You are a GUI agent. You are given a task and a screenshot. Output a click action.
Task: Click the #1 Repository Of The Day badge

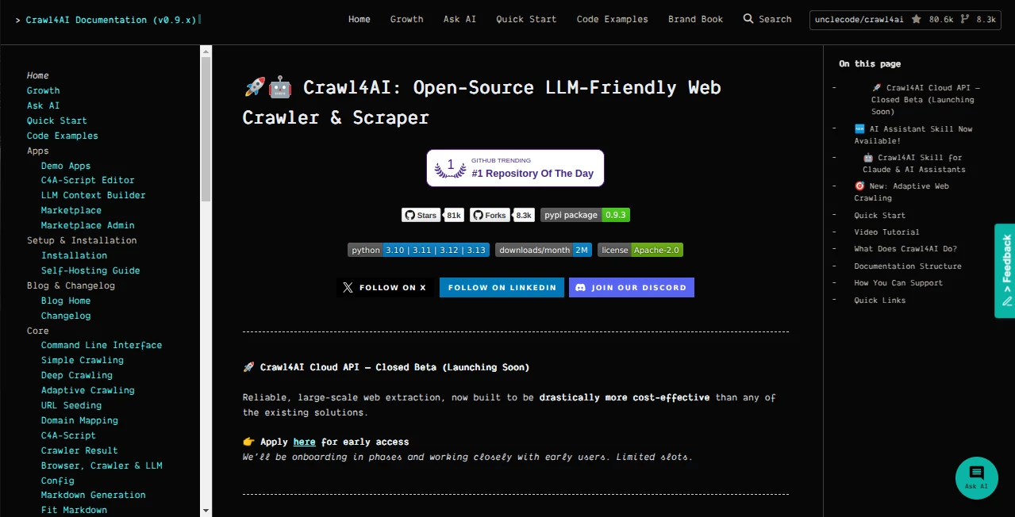(515, 168)
